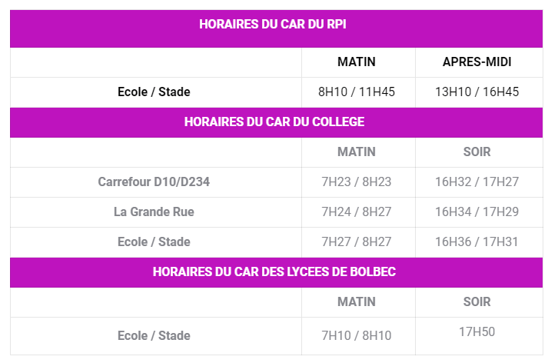Click the SOIR header in college section
Image resolution: width=548 pixels, height=363 pixels.
477,152
